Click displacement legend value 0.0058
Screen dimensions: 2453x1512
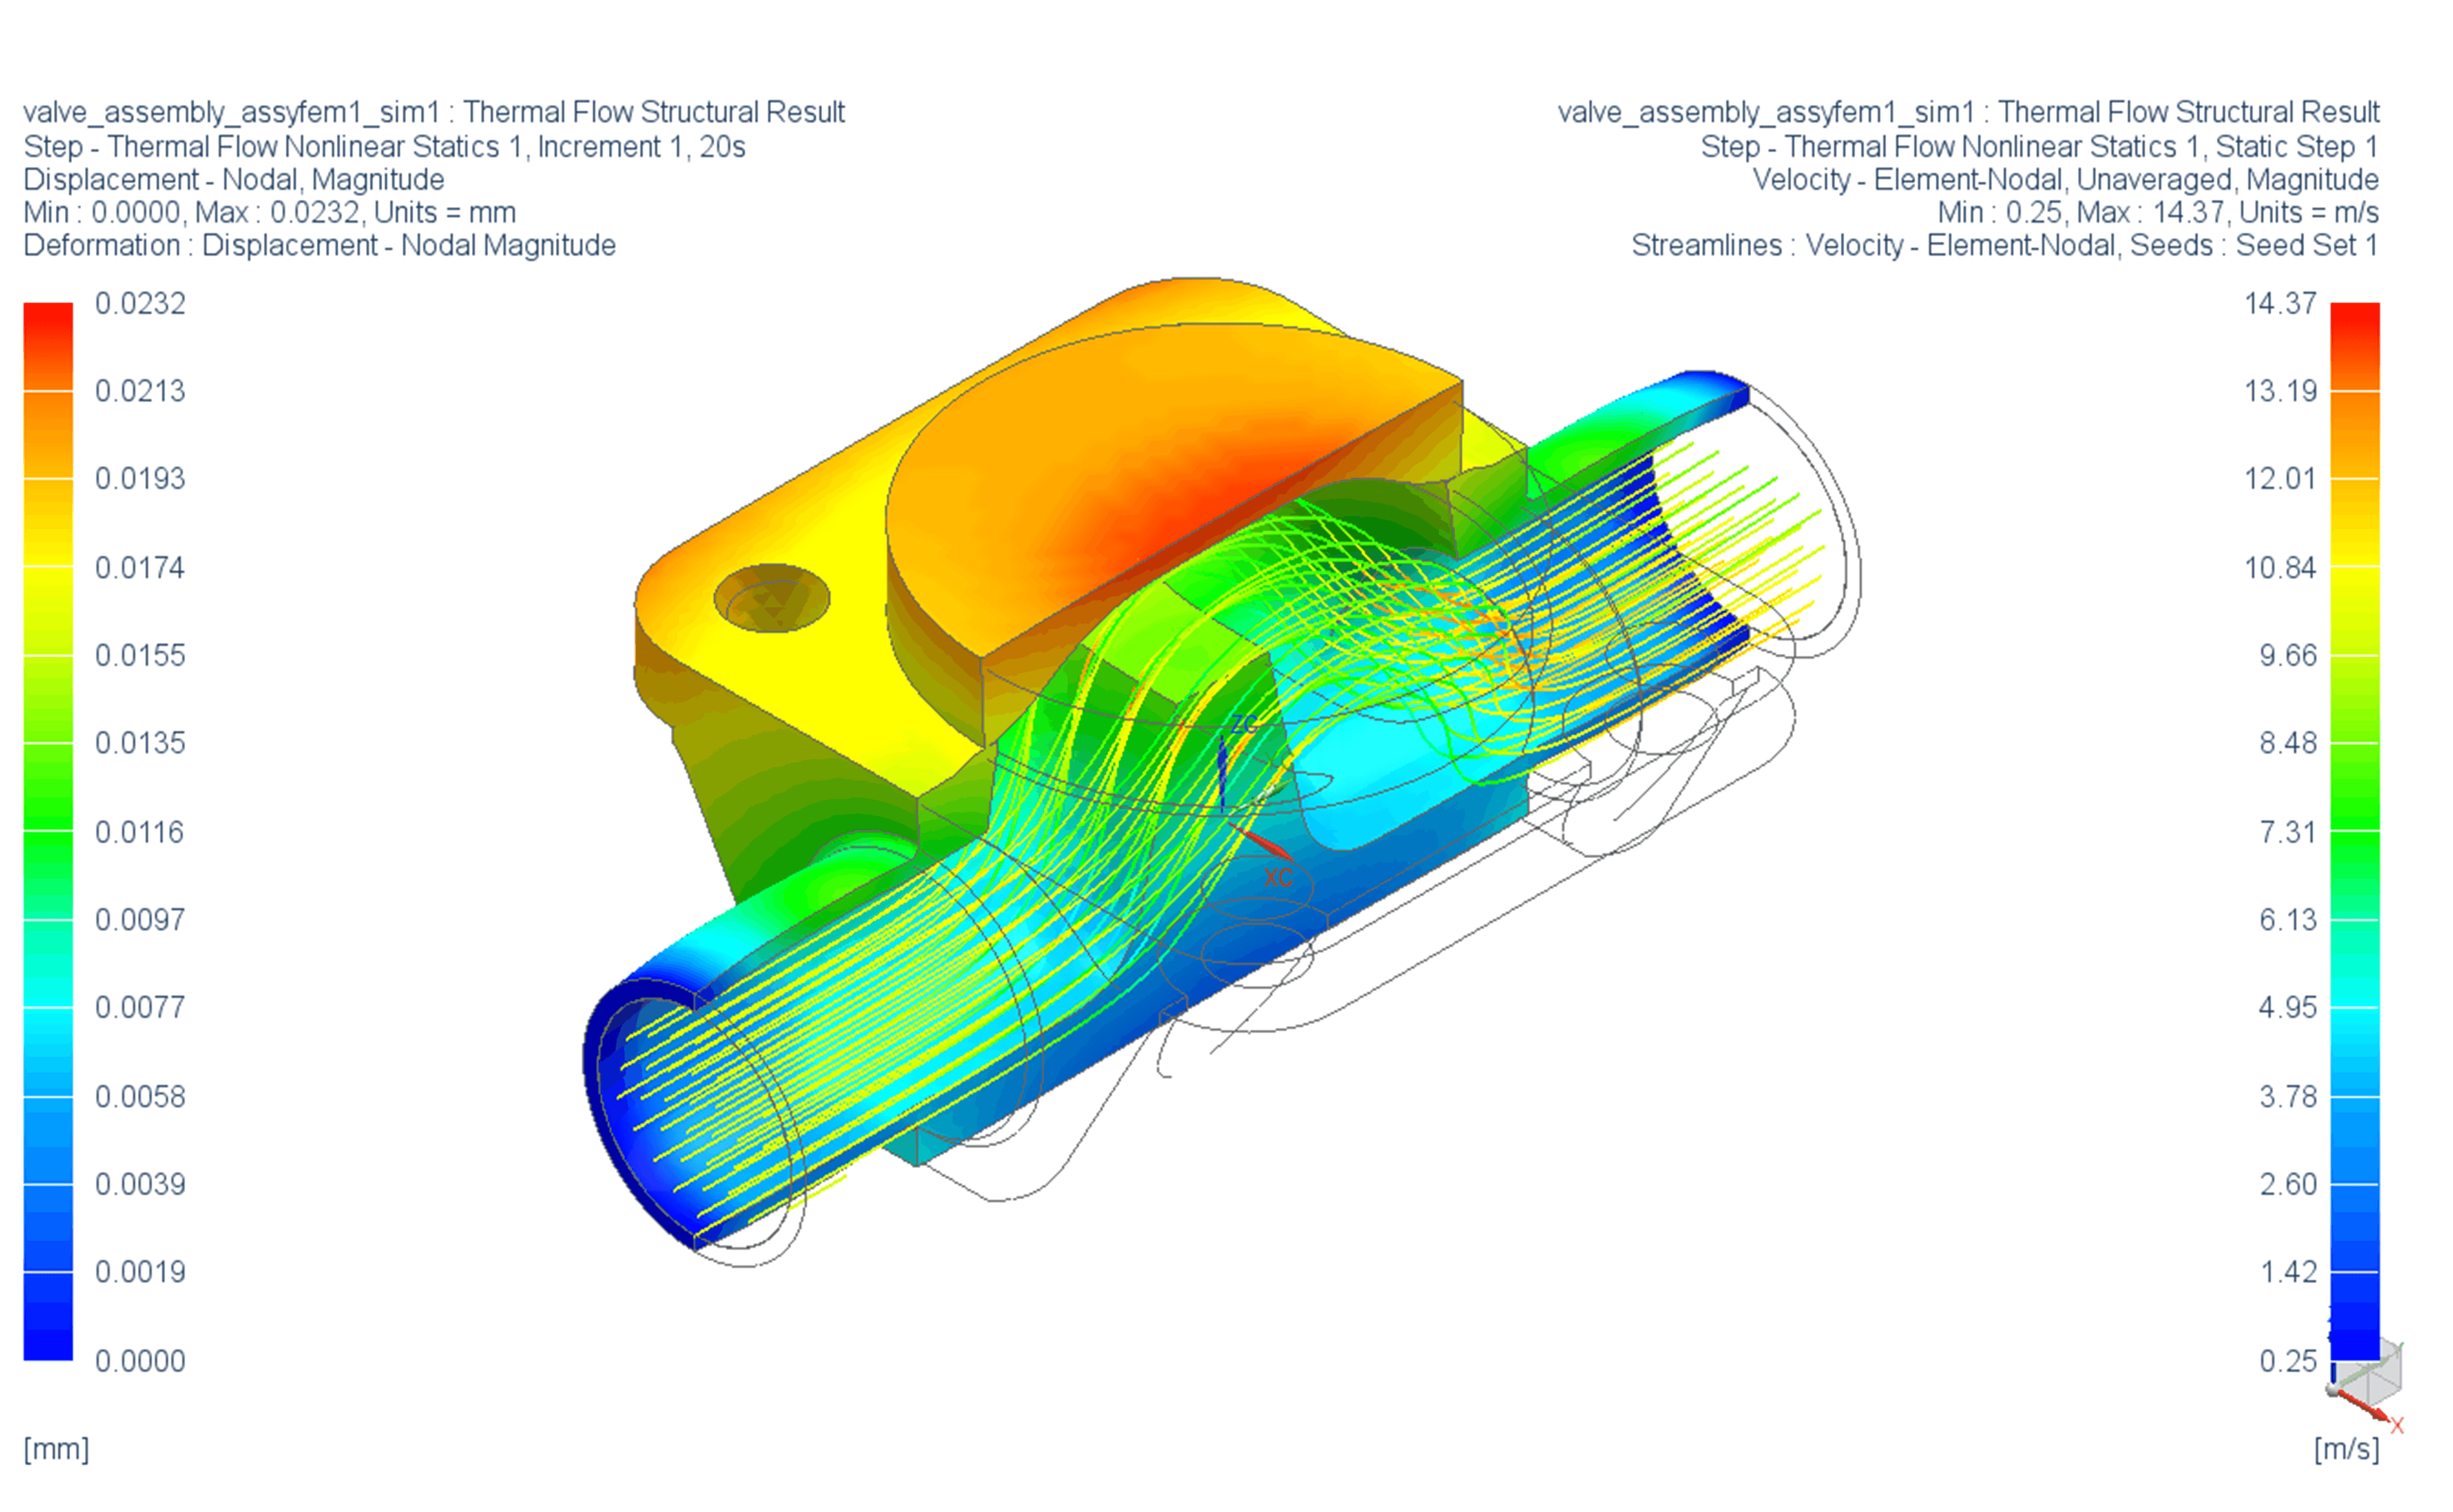pyautogui.click(x=140, y=1097)
